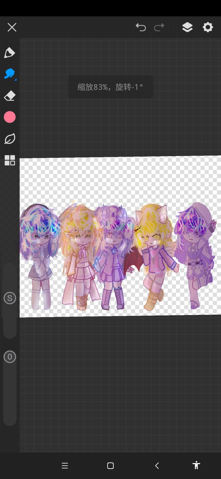This screenshot has height=479, width=221.
Task: Undo the last stroke
Action: click(x=141, y=27)
